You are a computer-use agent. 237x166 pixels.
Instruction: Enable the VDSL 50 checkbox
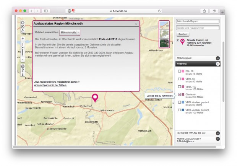coord(179,79)
